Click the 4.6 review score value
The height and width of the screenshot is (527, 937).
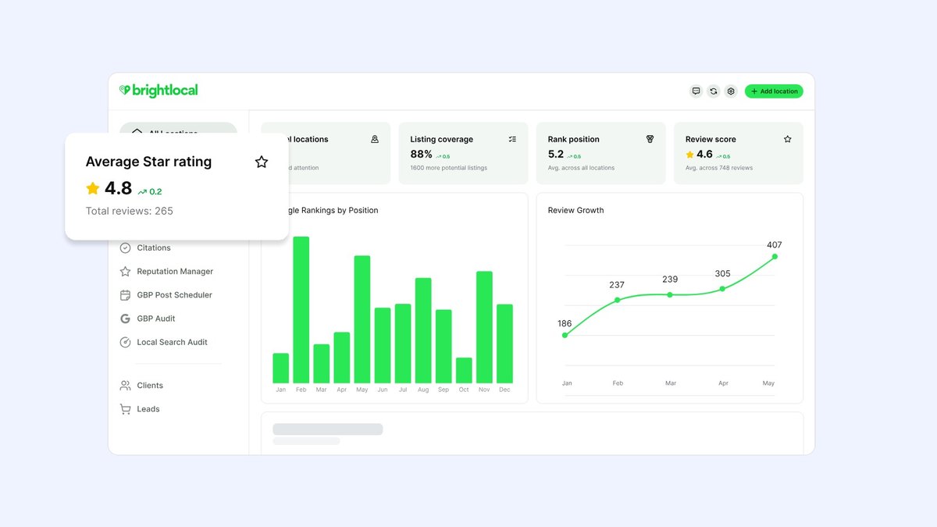704,155
